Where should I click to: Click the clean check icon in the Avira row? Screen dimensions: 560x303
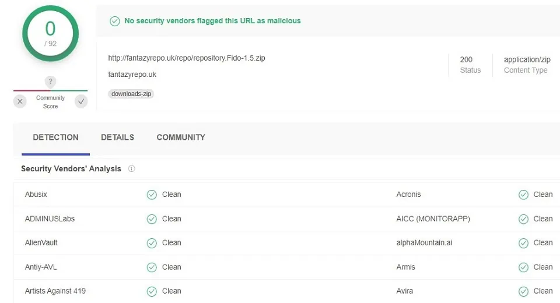[x=524, y=291]
